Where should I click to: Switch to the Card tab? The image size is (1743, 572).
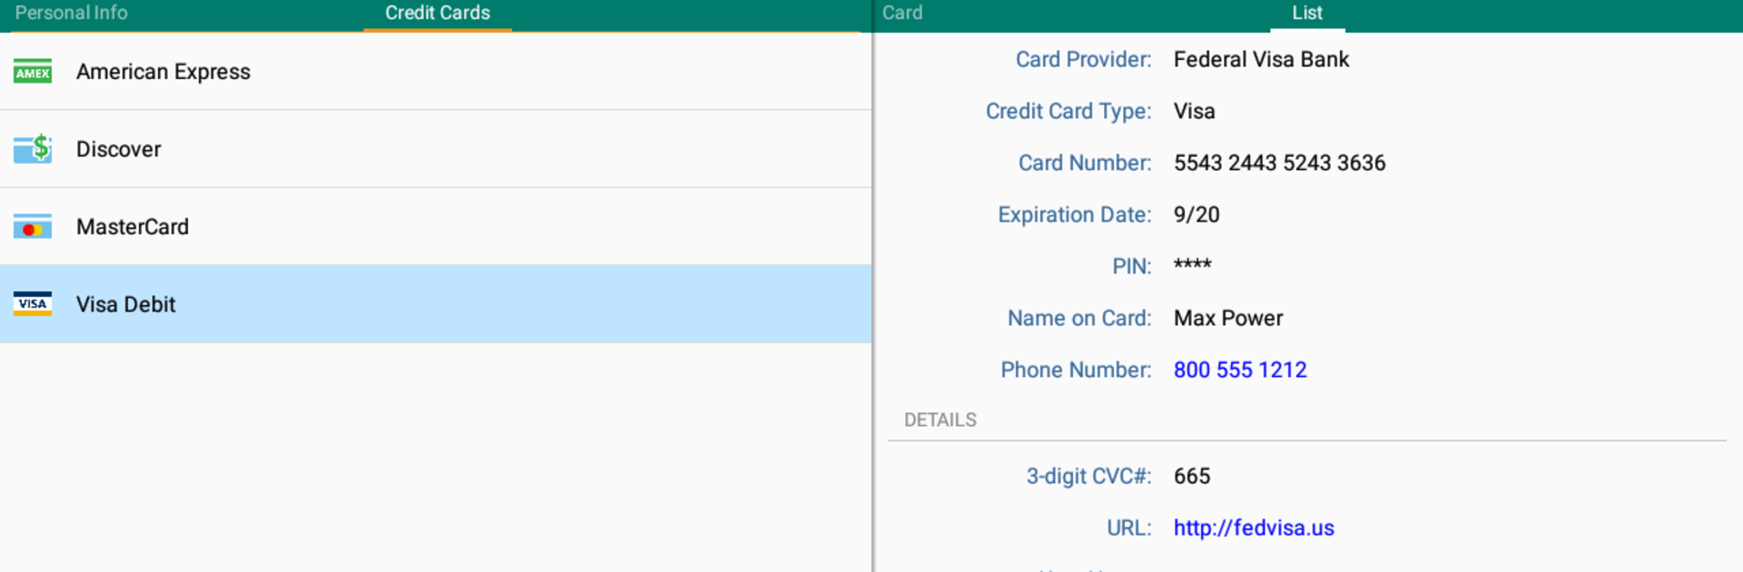902,13
